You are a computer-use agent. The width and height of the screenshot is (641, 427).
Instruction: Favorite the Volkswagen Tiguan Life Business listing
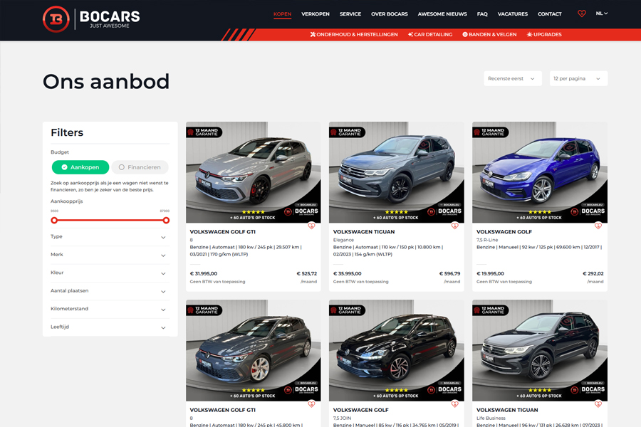coord(598,404)
